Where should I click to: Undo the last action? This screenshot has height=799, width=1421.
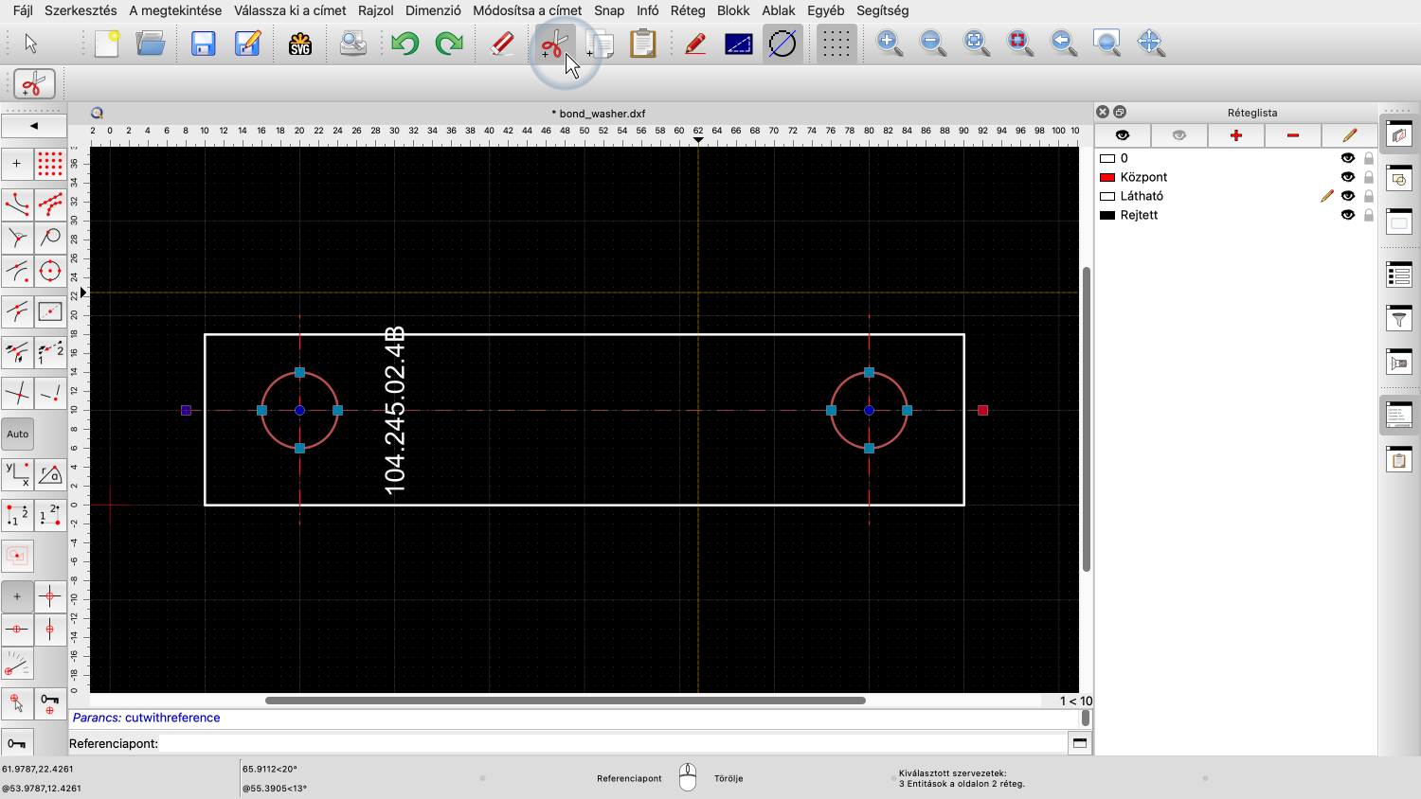[x=405, y=44]
